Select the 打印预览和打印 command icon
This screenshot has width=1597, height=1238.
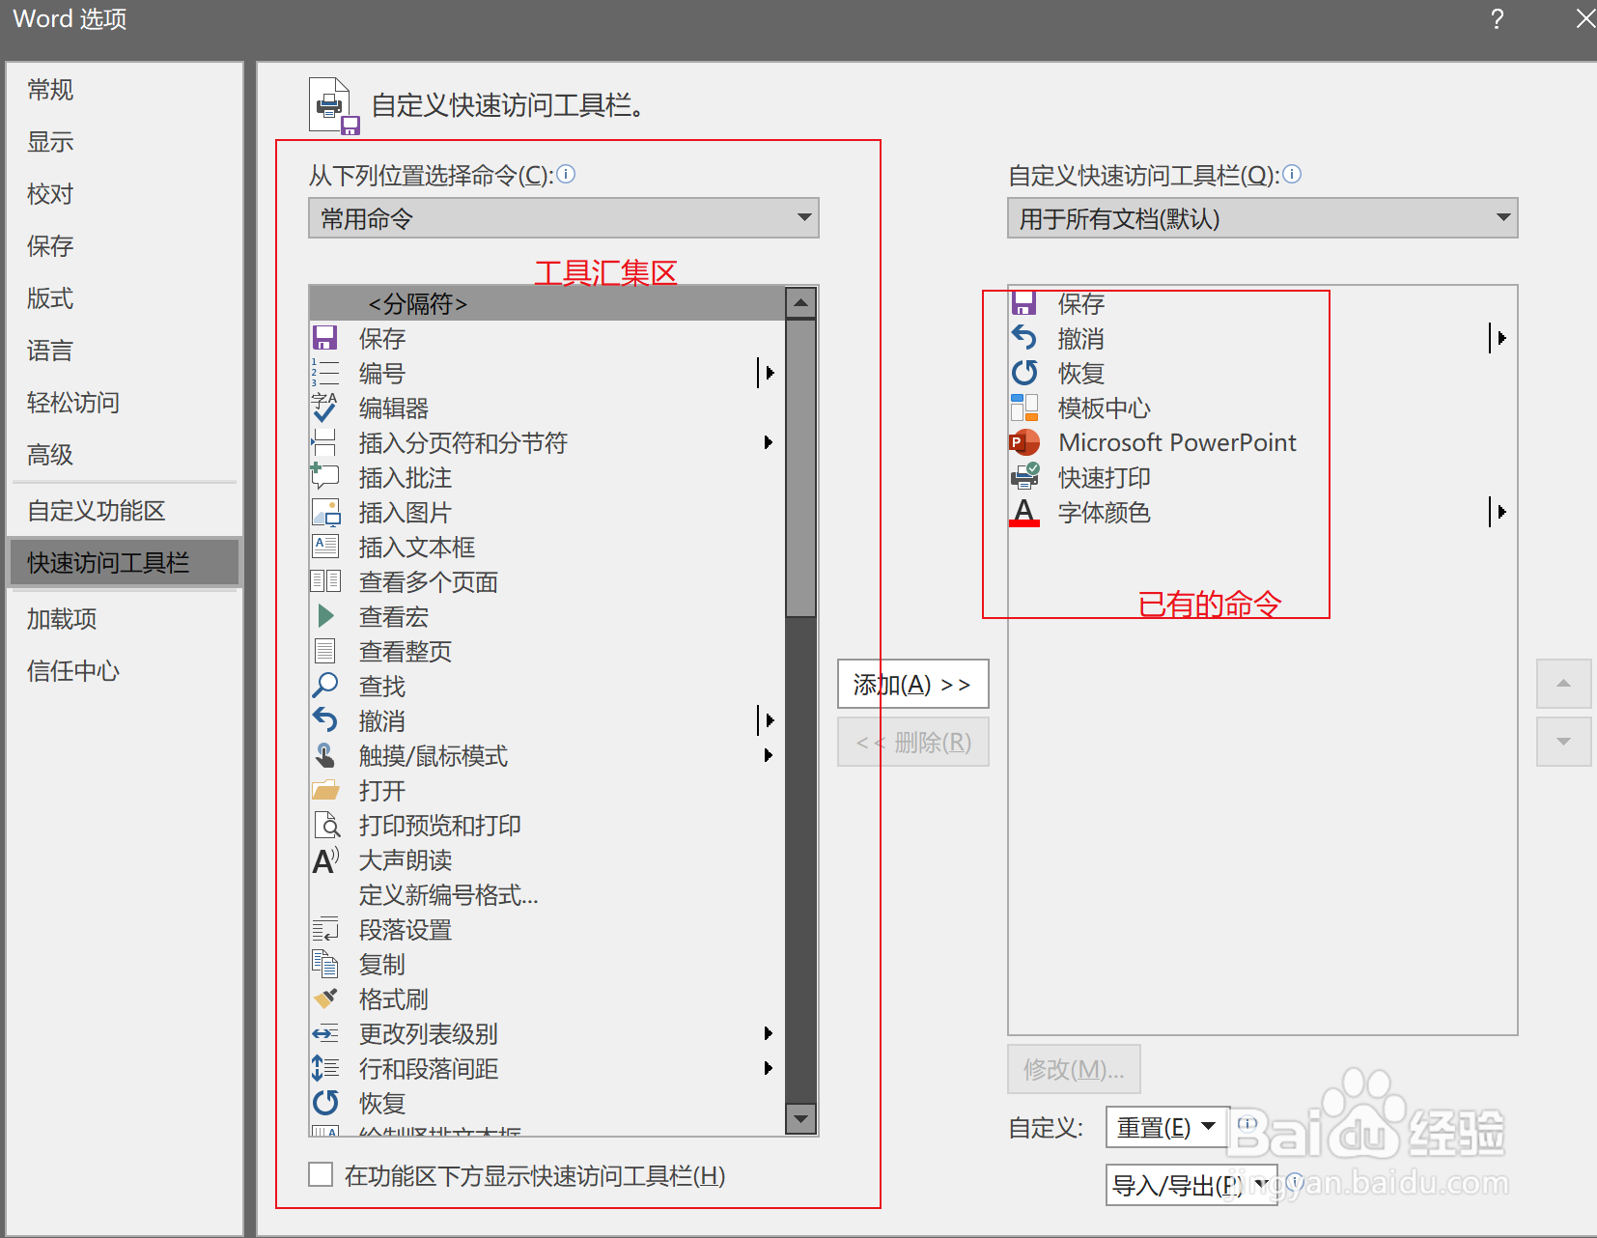326,825
